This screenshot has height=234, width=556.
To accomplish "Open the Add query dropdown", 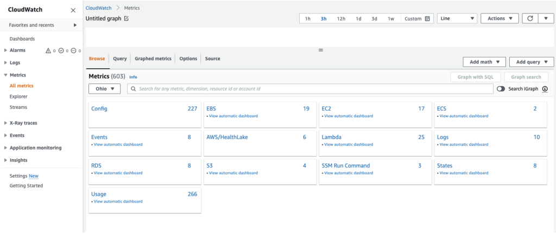I will (532, 62).
